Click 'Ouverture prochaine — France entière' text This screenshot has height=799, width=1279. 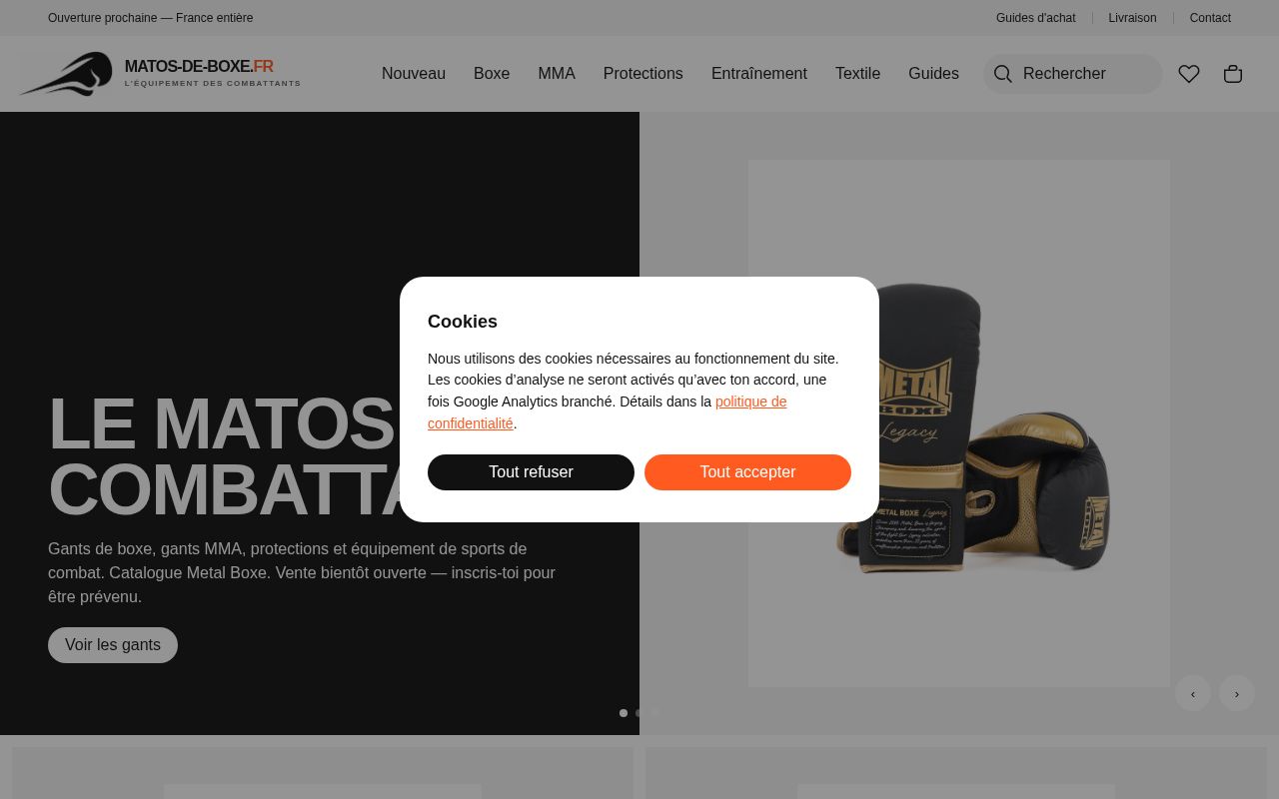tap(151, 18)
